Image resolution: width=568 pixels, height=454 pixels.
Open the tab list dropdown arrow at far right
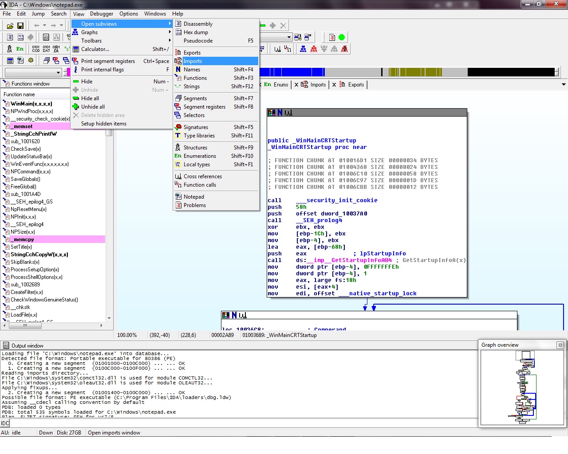(x=564, y=85)
